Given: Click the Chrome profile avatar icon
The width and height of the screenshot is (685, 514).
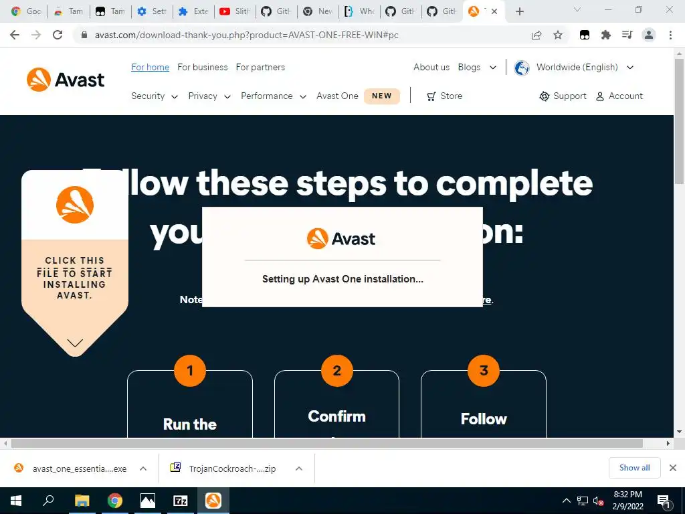Looking at the screenshot, I should [x=649, y=35].
